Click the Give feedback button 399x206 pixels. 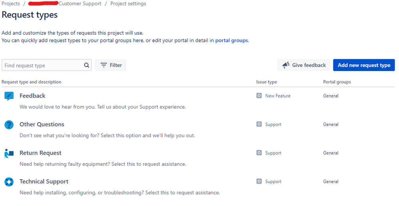304,65
